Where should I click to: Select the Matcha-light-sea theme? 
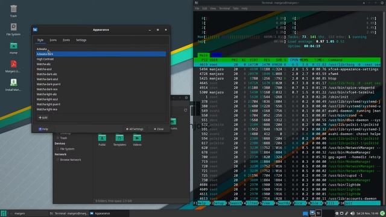coord(101,109)
